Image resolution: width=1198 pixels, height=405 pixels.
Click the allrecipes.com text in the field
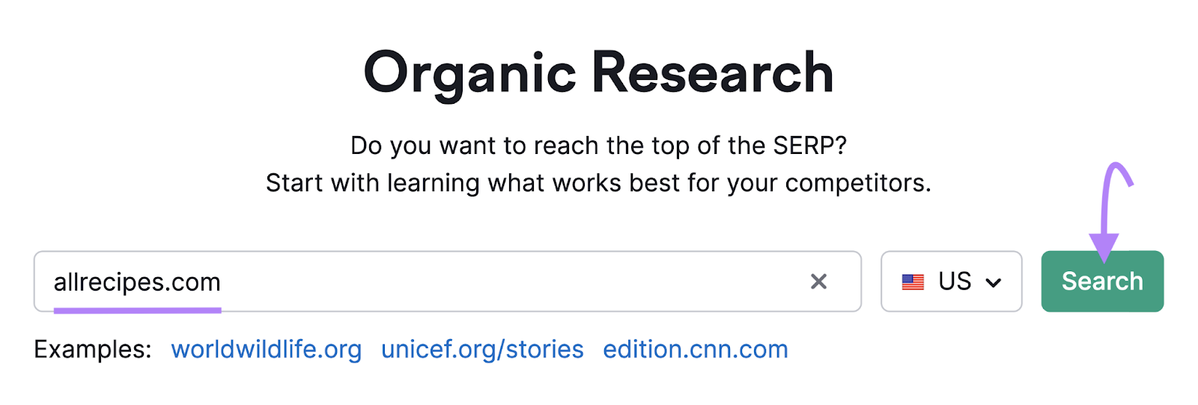pyautogui.click(x=137, y=282)
